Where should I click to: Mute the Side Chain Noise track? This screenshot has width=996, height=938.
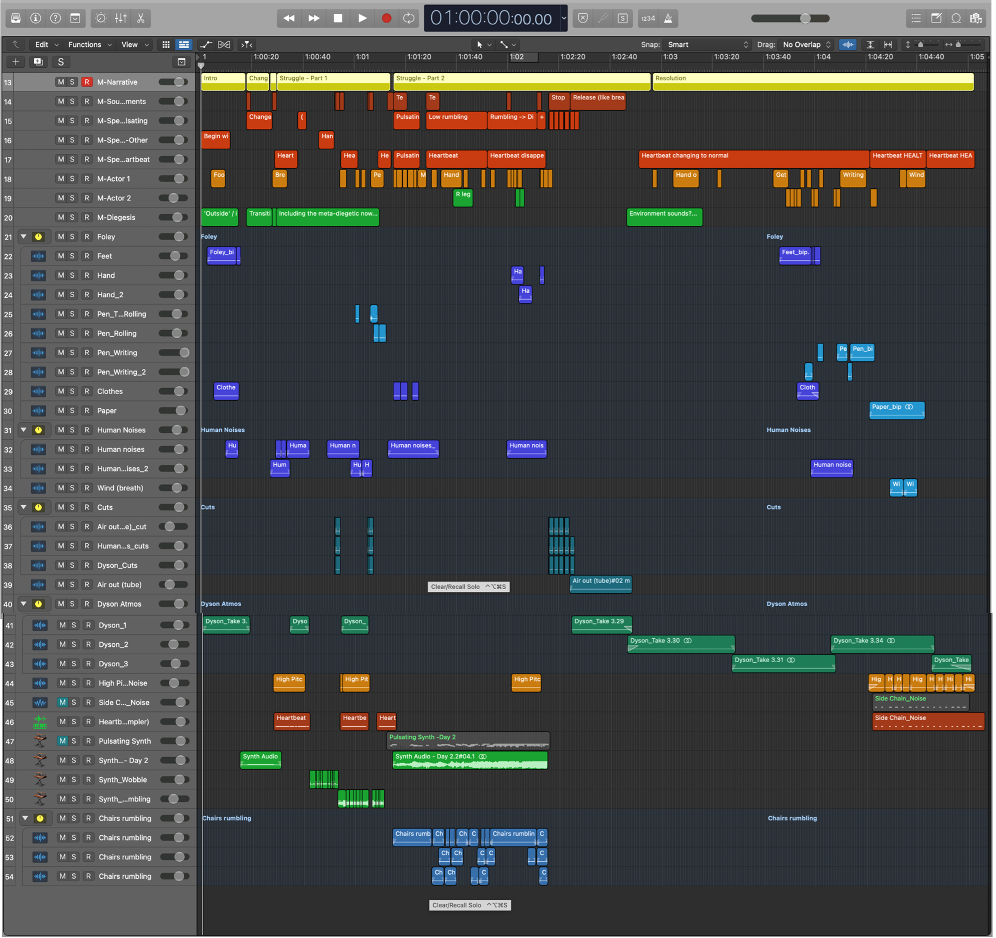[62, 702]
